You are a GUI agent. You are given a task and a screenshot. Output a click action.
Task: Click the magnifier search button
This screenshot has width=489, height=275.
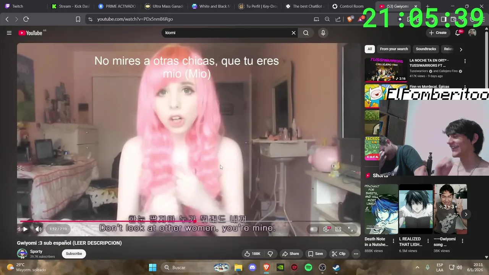306,33
